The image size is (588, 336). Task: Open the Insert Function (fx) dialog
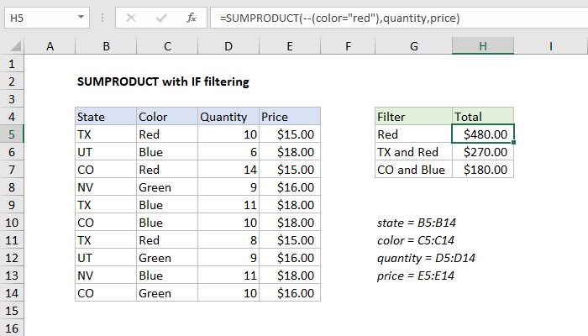pos(192,17)
